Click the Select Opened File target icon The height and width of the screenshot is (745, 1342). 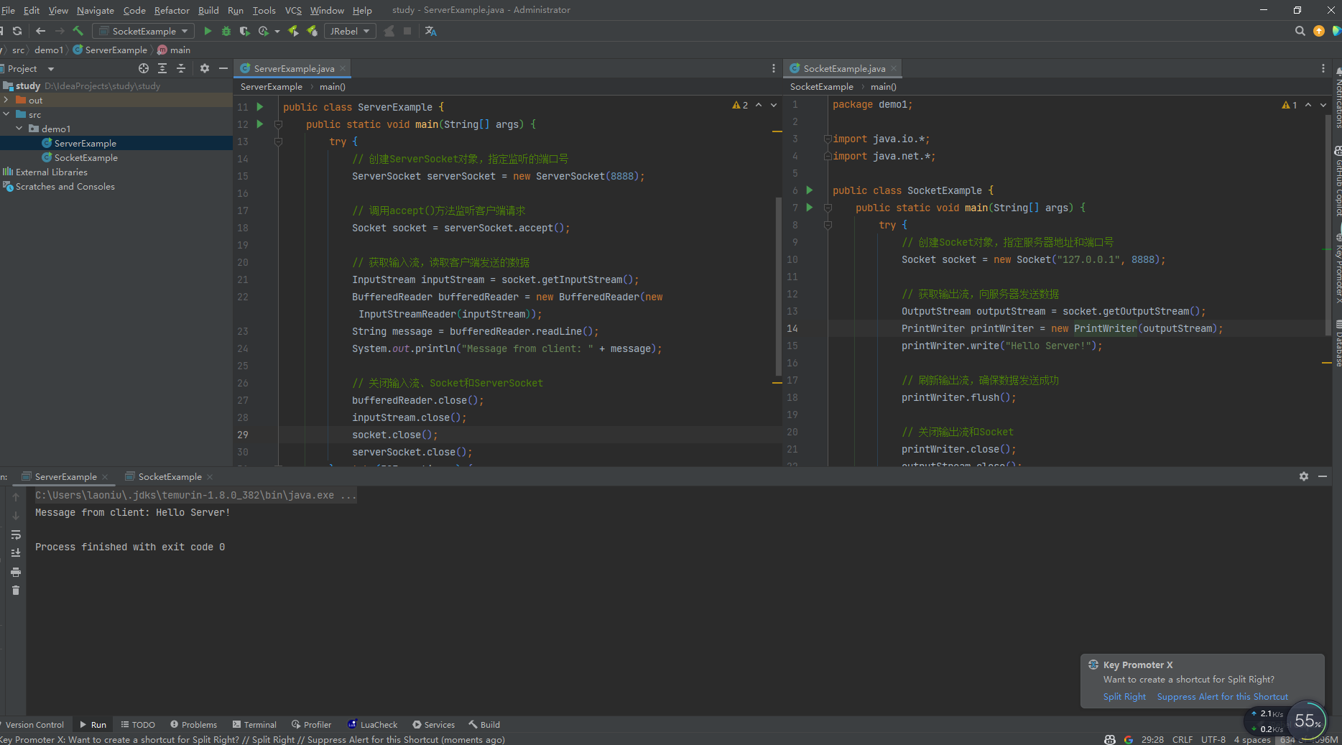pyautogui.click(x=144, y=68)
